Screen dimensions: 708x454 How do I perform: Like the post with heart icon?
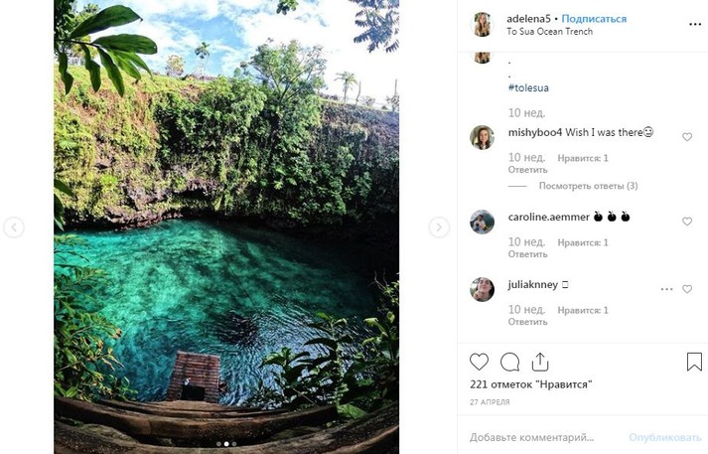tap(479, 362)
